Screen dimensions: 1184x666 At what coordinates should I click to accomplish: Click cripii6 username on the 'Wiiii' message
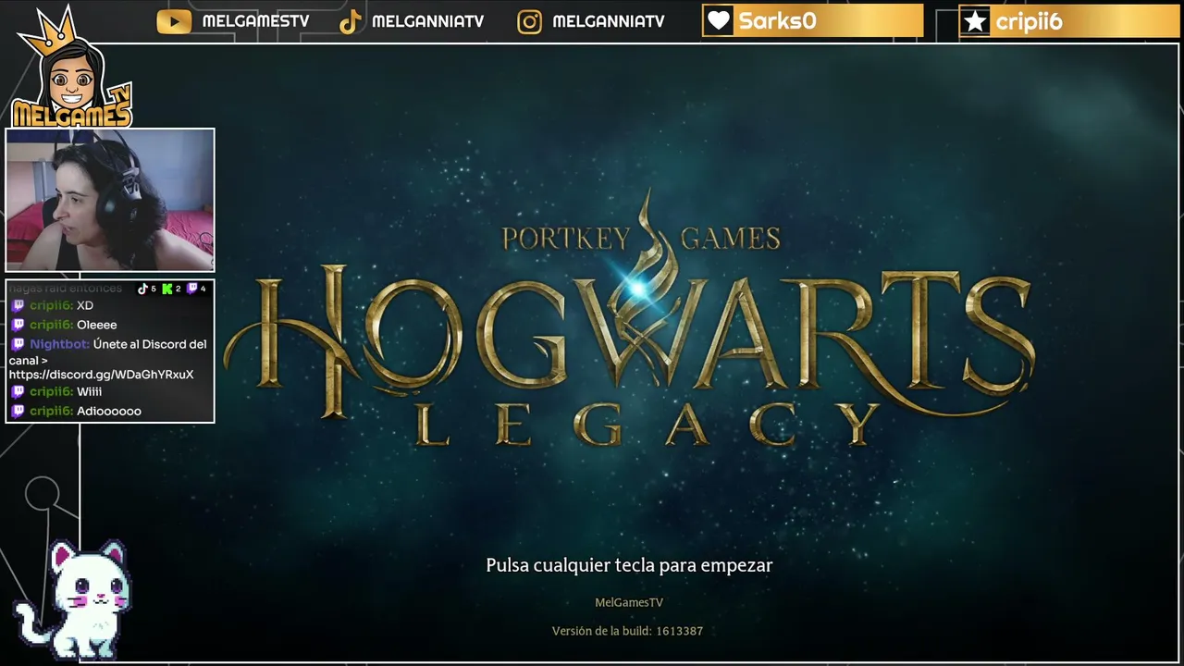pyautogui.click(x=51, y=392)
